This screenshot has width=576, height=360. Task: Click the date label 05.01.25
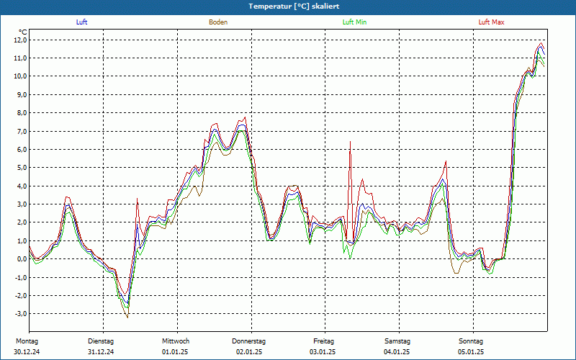472,351
